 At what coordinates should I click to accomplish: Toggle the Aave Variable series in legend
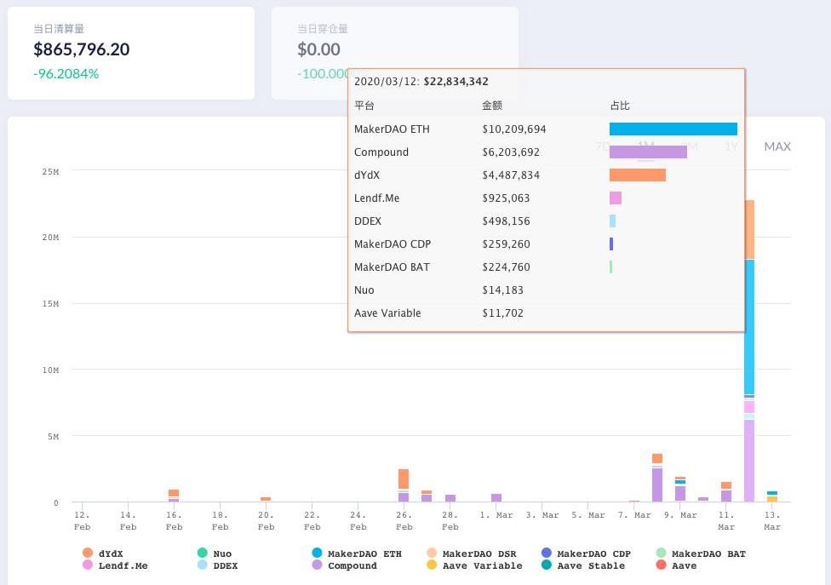tap(432, 565)
